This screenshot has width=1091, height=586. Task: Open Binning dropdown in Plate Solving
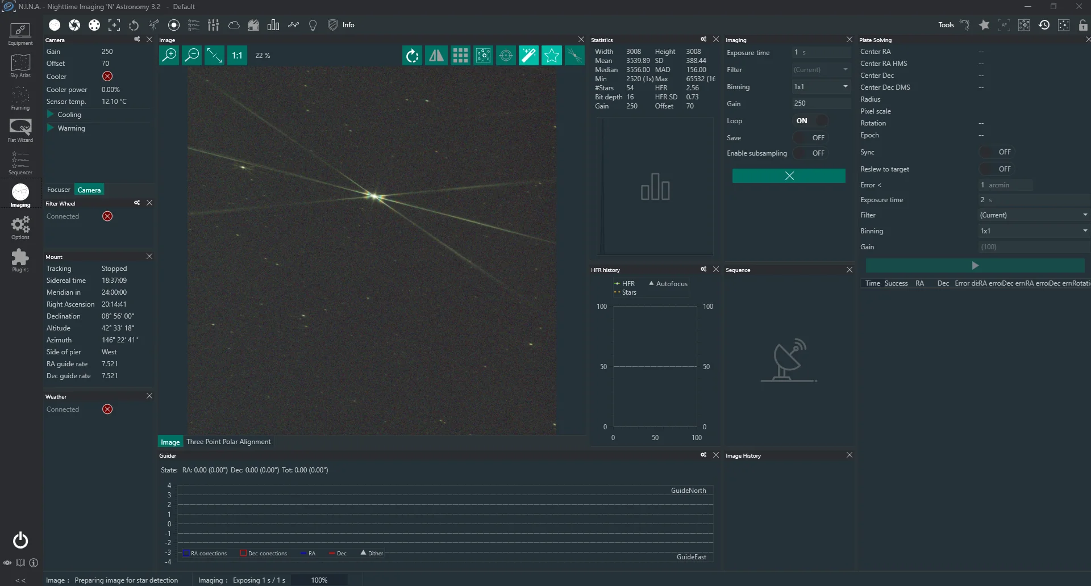click(x=1034, y=231)
